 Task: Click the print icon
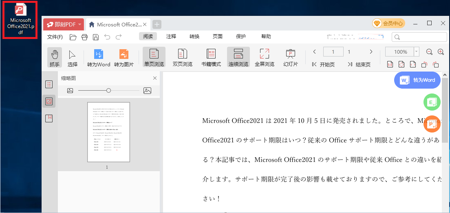click(x=85, y=37)
